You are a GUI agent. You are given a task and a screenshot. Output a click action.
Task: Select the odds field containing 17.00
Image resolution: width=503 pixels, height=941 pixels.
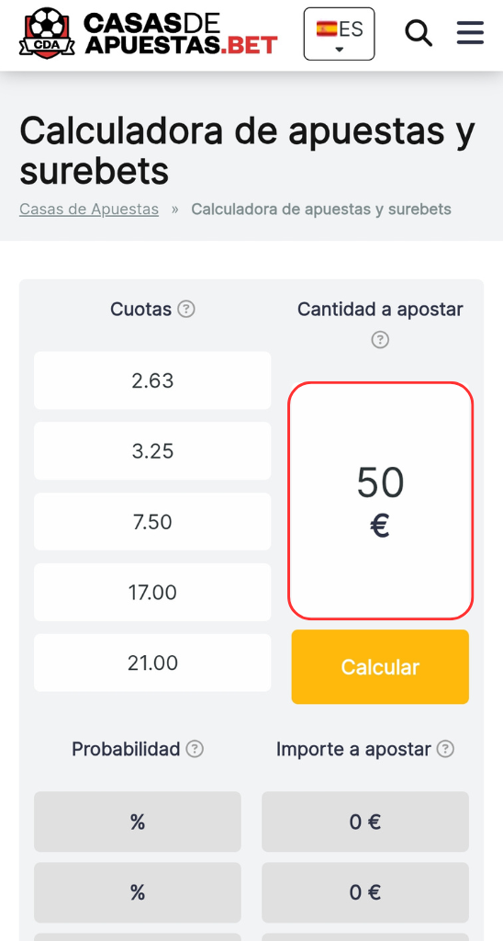[152, 593]
